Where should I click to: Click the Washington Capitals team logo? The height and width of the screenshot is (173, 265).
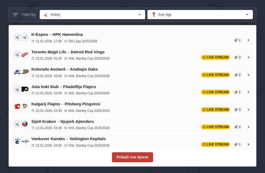25,141
